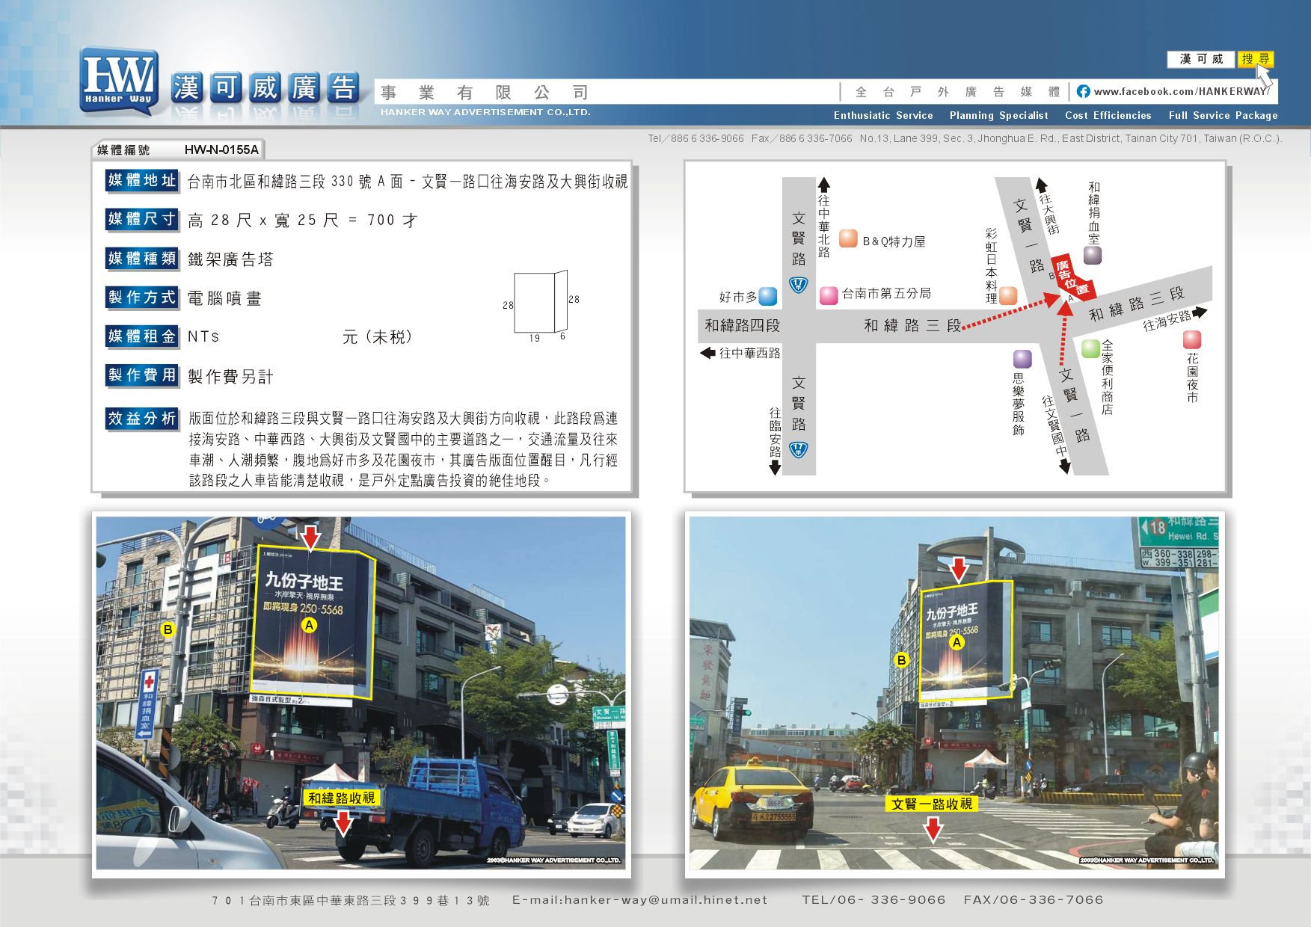1311x927 pixels.
Task: Click the media code HW-N-0155A
Action: [x=221, y=150]
